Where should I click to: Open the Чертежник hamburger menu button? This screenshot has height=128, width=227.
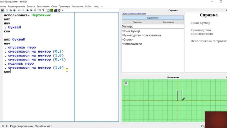tap(126, 84)
